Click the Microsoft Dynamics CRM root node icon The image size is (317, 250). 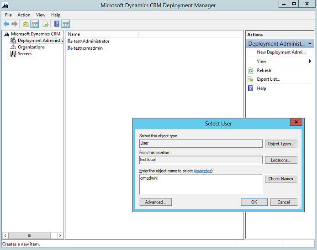click(6, 34)
